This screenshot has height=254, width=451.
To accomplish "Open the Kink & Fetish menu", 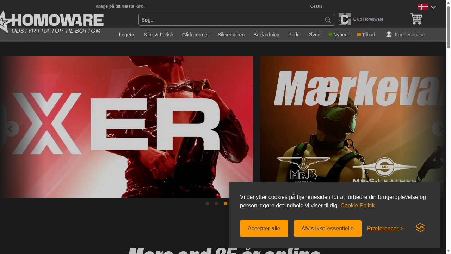I will click(159, 35).
